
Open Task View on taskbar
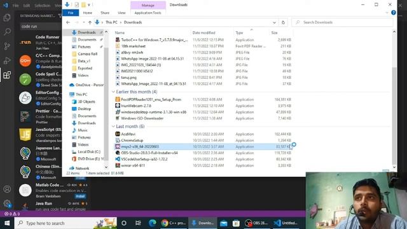click(x=138, y=223)
